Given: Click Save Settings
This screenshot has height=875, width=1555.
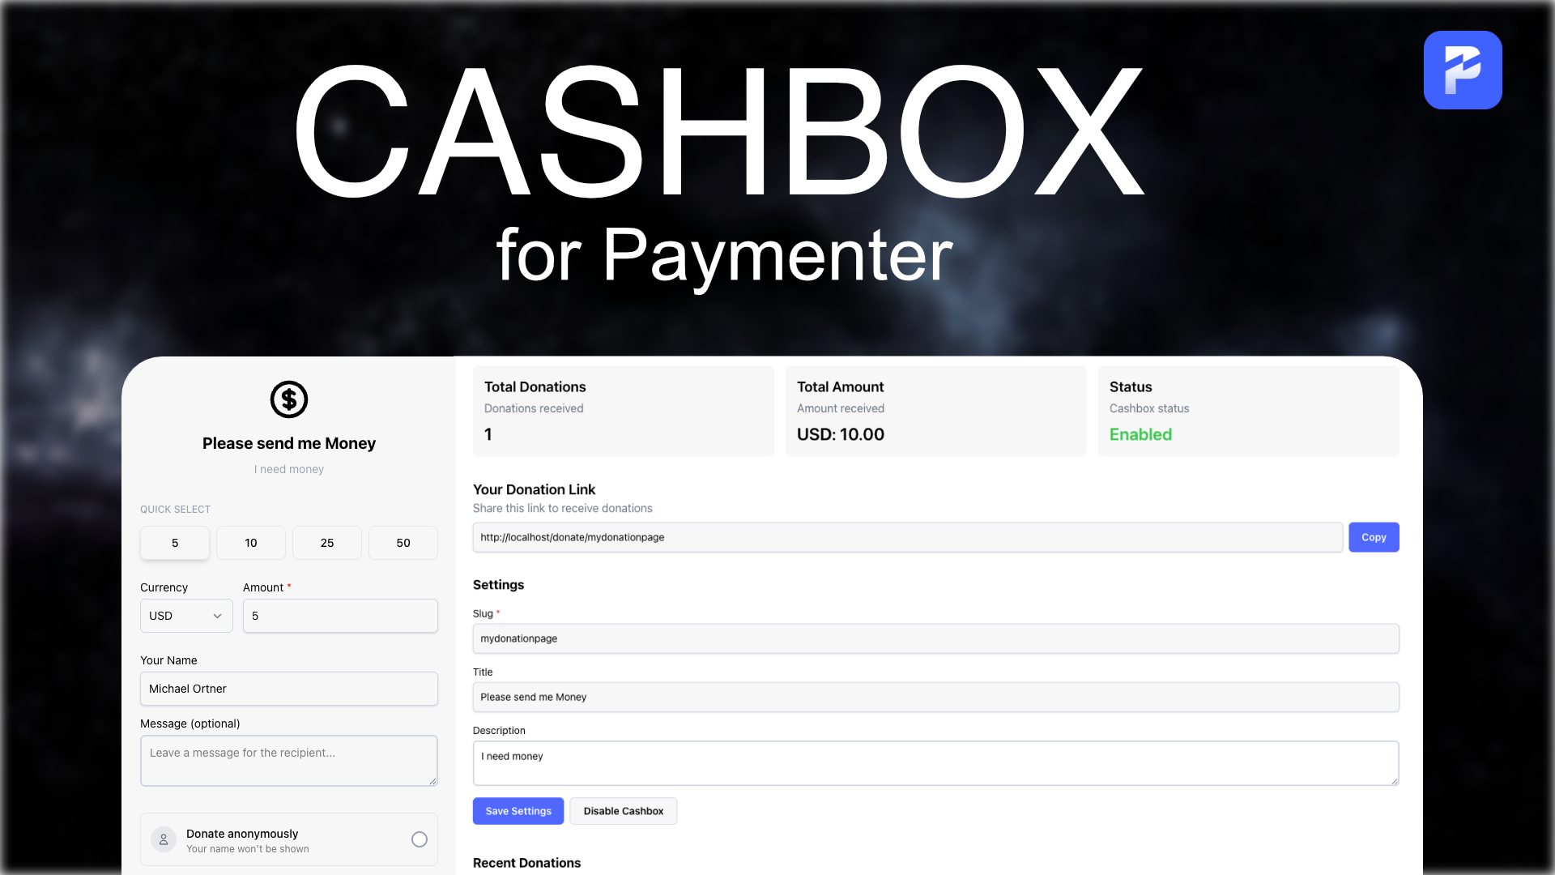Looking at the screenshot, I should click(518, 810).
